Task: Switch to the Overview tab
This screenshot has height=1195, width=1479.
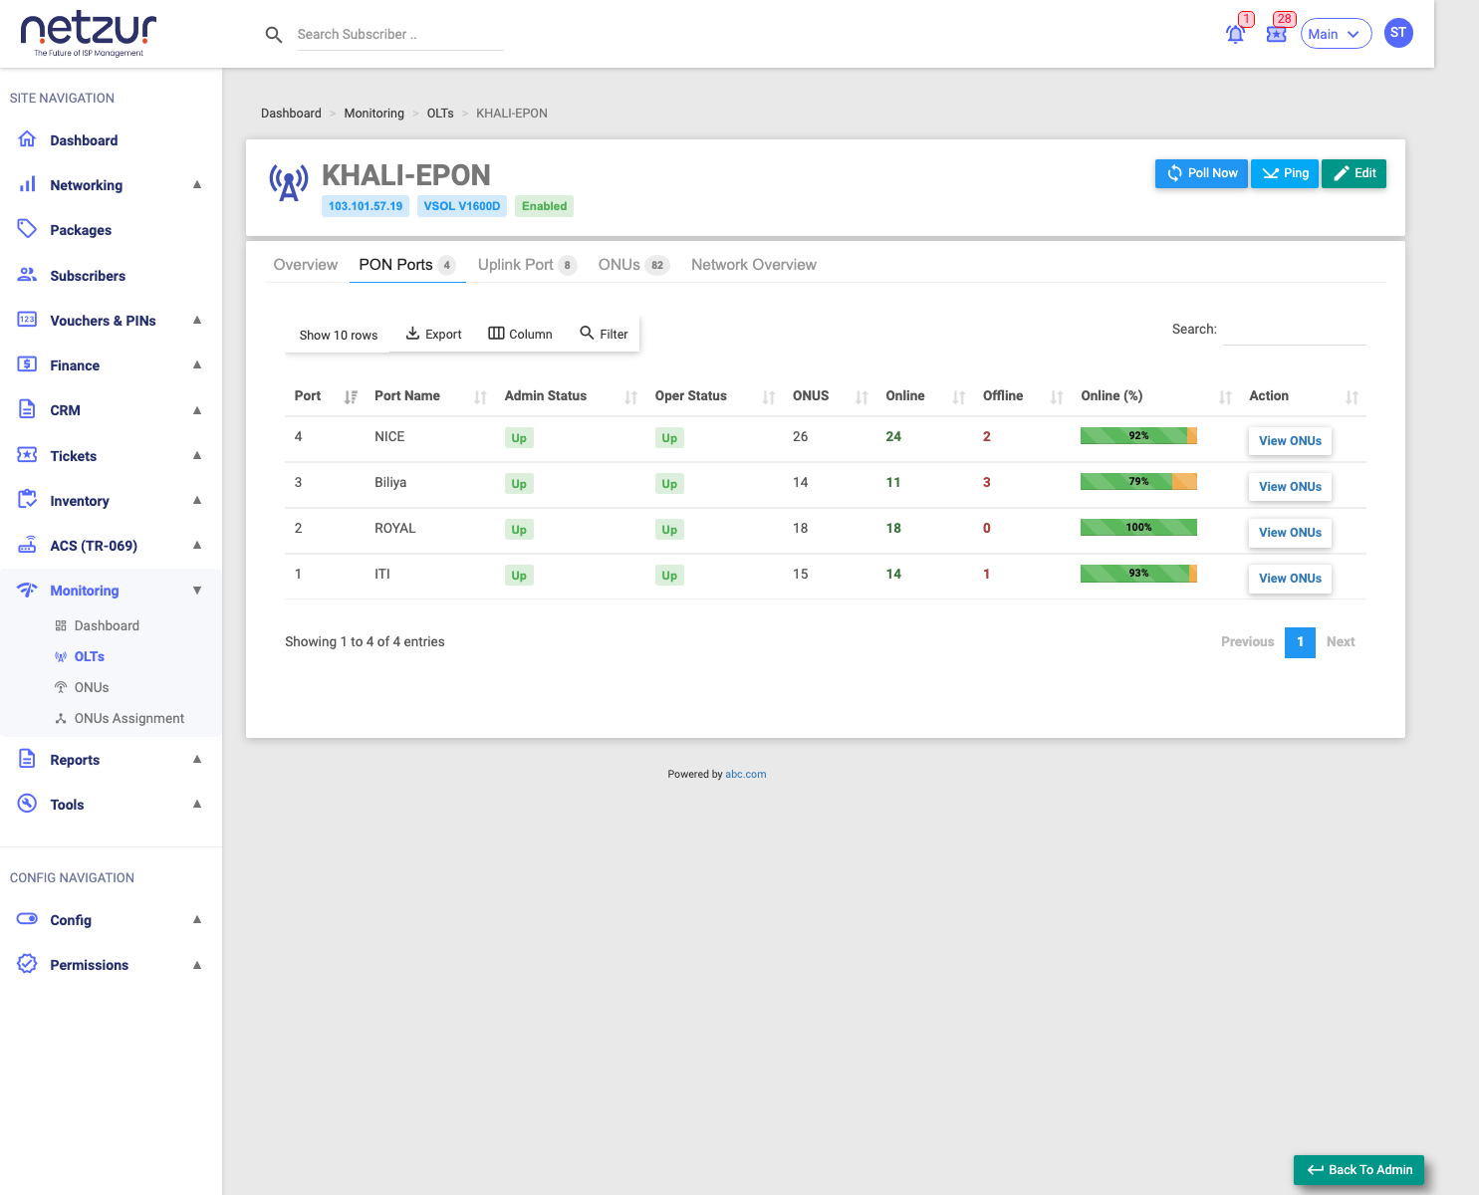Action: (306, 265)
